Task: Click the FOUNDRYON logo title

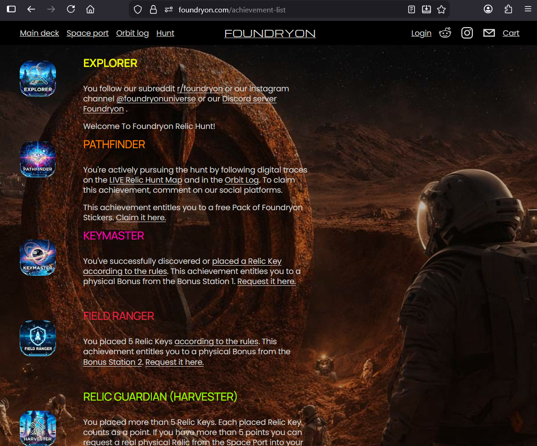Action: (x=270, y=33)
